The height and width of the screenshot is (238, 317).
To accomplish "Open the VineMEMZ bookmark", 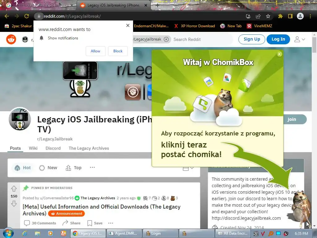I will pyautogui.click(x=260, y=26).
